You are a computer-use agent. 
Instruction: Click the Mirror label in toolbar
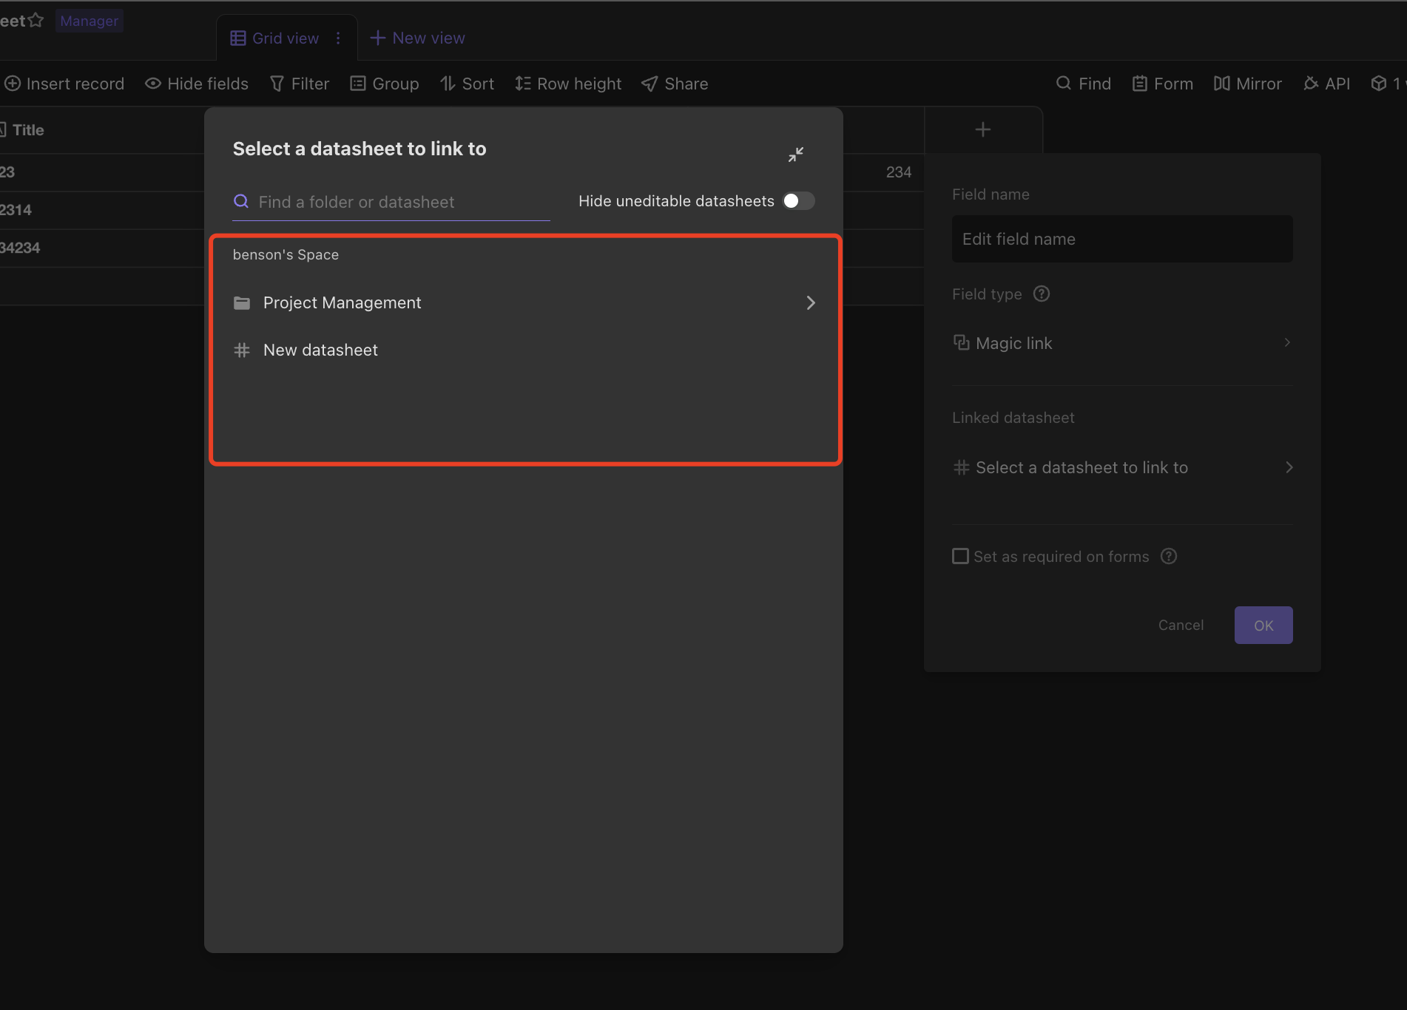(1259, 84)
